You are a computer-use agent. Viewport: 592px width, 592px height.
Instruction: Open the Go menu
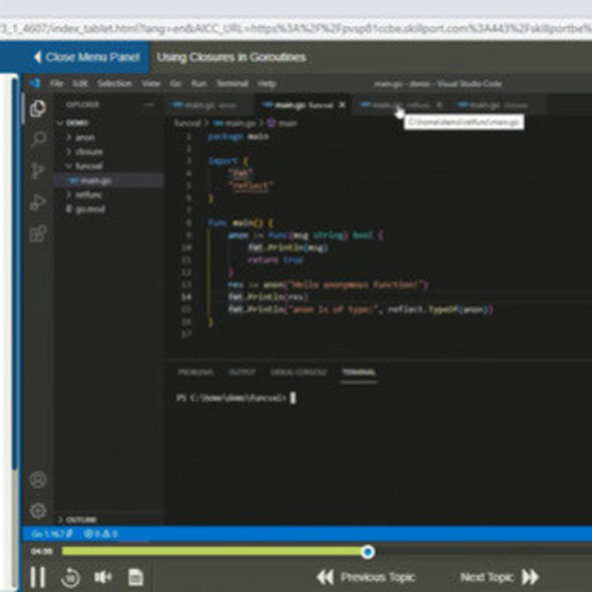coord(175,84)
